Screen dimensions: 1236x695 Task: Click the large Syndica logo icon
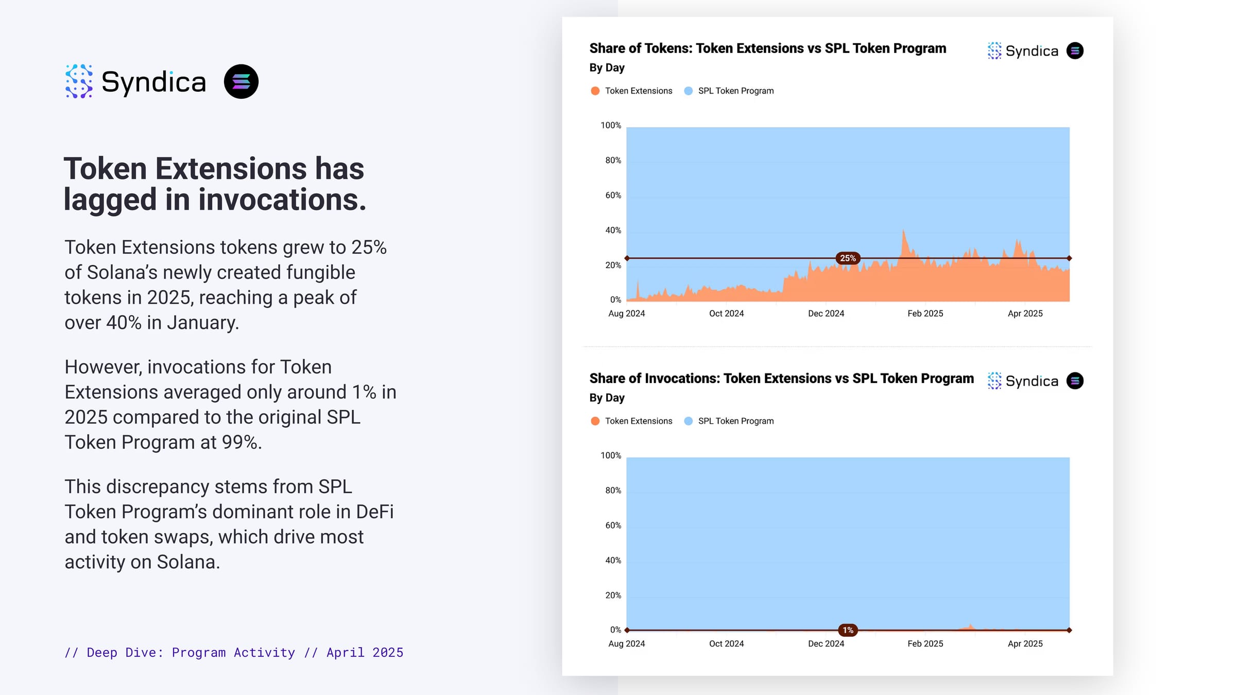click(x=79, y=81)
